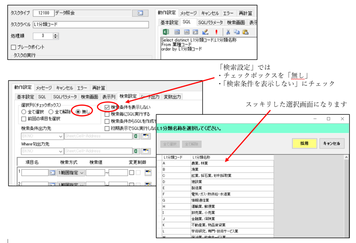Select the 全て選択 radio button
This screenshot has width=356, height=243.
[x=24, y=112]
